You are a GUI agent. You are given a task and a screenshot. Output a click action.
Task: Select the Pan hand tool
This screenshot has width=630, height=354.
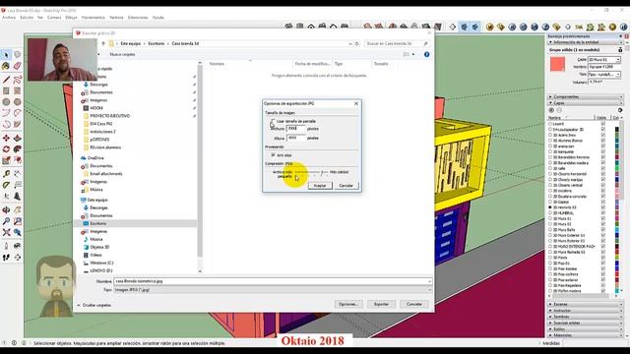[x=18, y=209]
